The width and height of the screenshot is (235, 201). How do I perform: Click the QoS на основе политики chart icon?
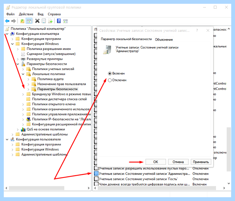pos(23,129)
